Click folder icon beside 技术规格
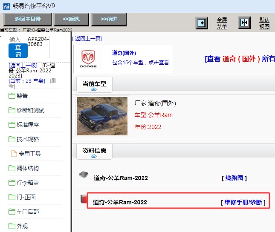275x232 pixels. (12, 139)
